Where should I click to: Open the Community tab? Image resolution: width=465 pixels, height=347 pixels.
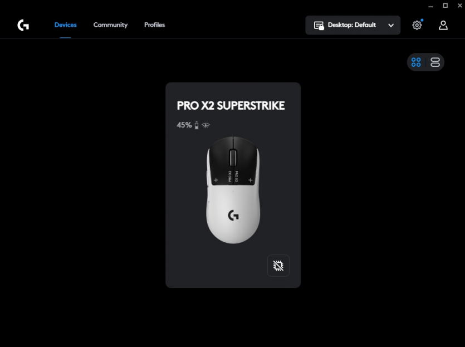pyautogui.click(x=110, y=25)
